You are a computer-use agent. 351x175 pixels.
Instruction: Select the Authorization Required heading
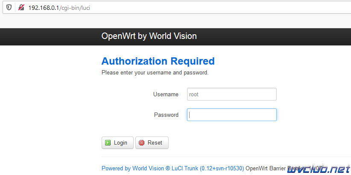(x=158, y=61)
